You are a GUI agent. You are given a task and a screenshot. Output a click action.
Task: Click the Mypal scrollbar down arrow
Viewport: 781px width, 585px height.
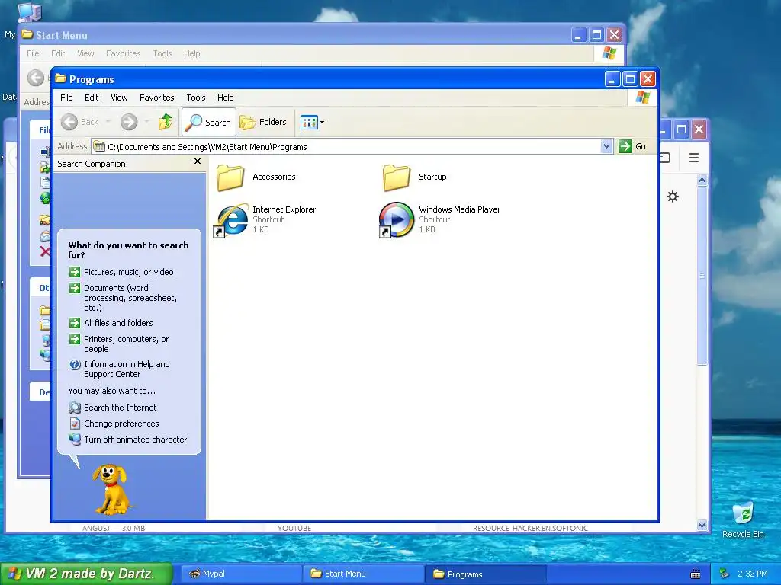coord(702,525)
